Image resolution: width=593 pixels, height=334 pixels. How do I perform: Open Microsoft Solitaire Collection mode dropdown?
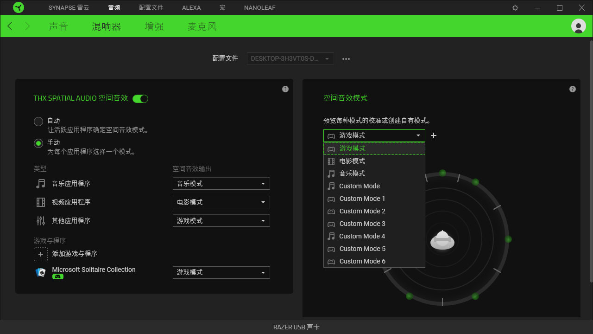[221, 272]
